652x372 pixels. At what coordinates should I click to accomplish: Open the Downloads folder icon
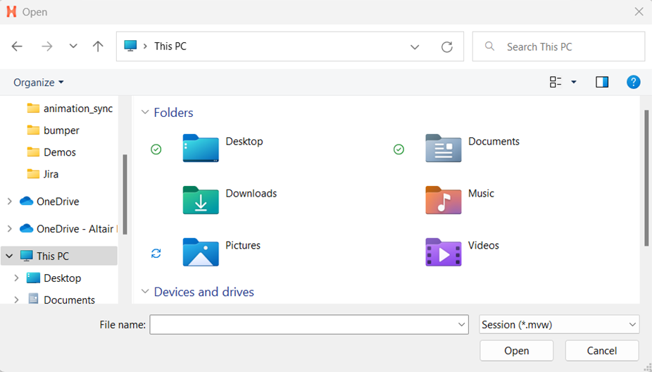tap(201, 200)
